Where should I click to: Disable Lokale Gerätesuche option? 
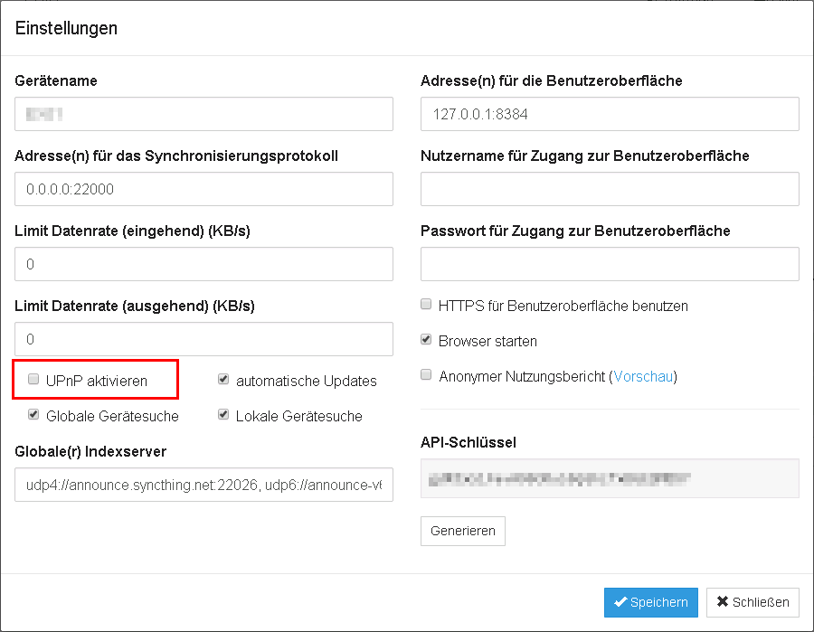(223, 416)
